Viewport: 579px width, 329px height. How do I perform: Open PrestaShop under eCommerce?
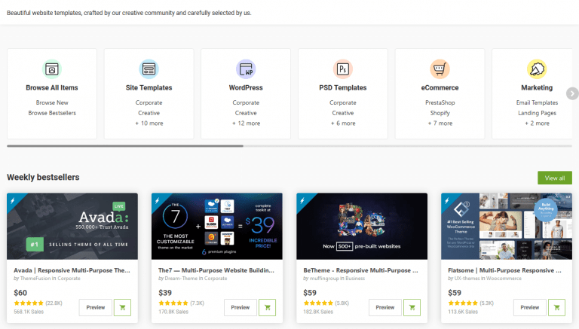click(440, 102)
